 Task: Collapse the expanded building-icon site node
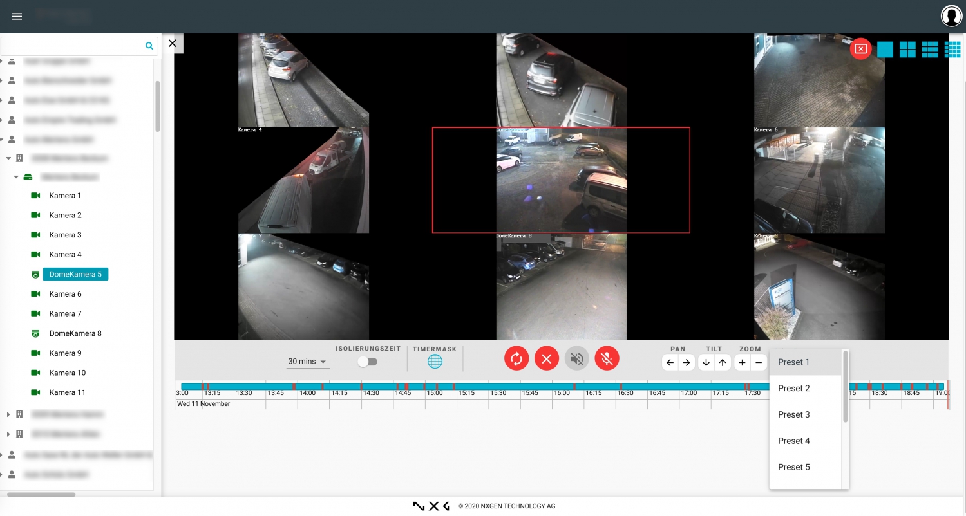tap(8, 158)
